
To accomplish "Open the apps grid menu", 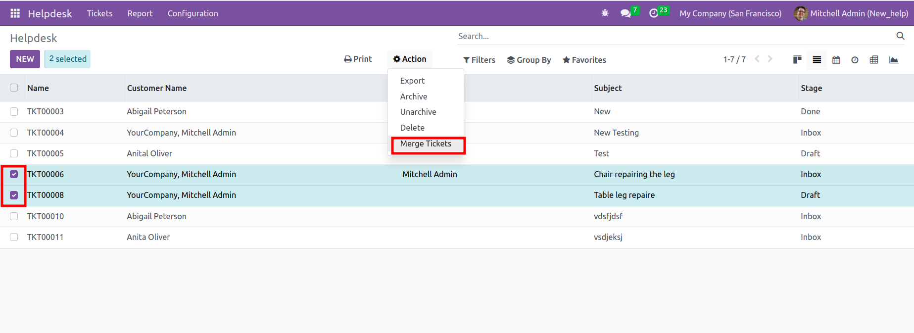I will 15,13.
